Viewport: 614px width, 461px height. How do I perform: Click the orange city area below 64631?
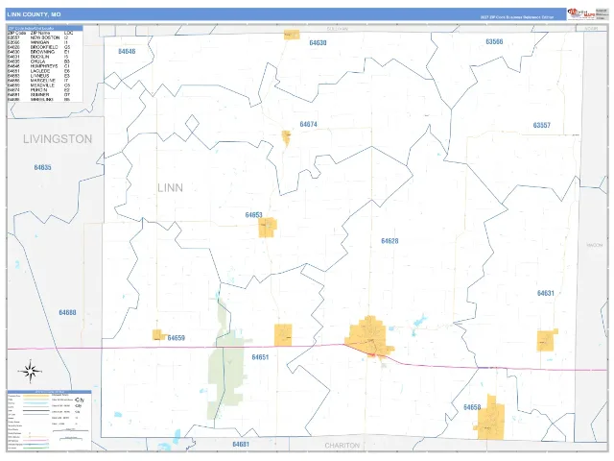click(x=547, y=340)
